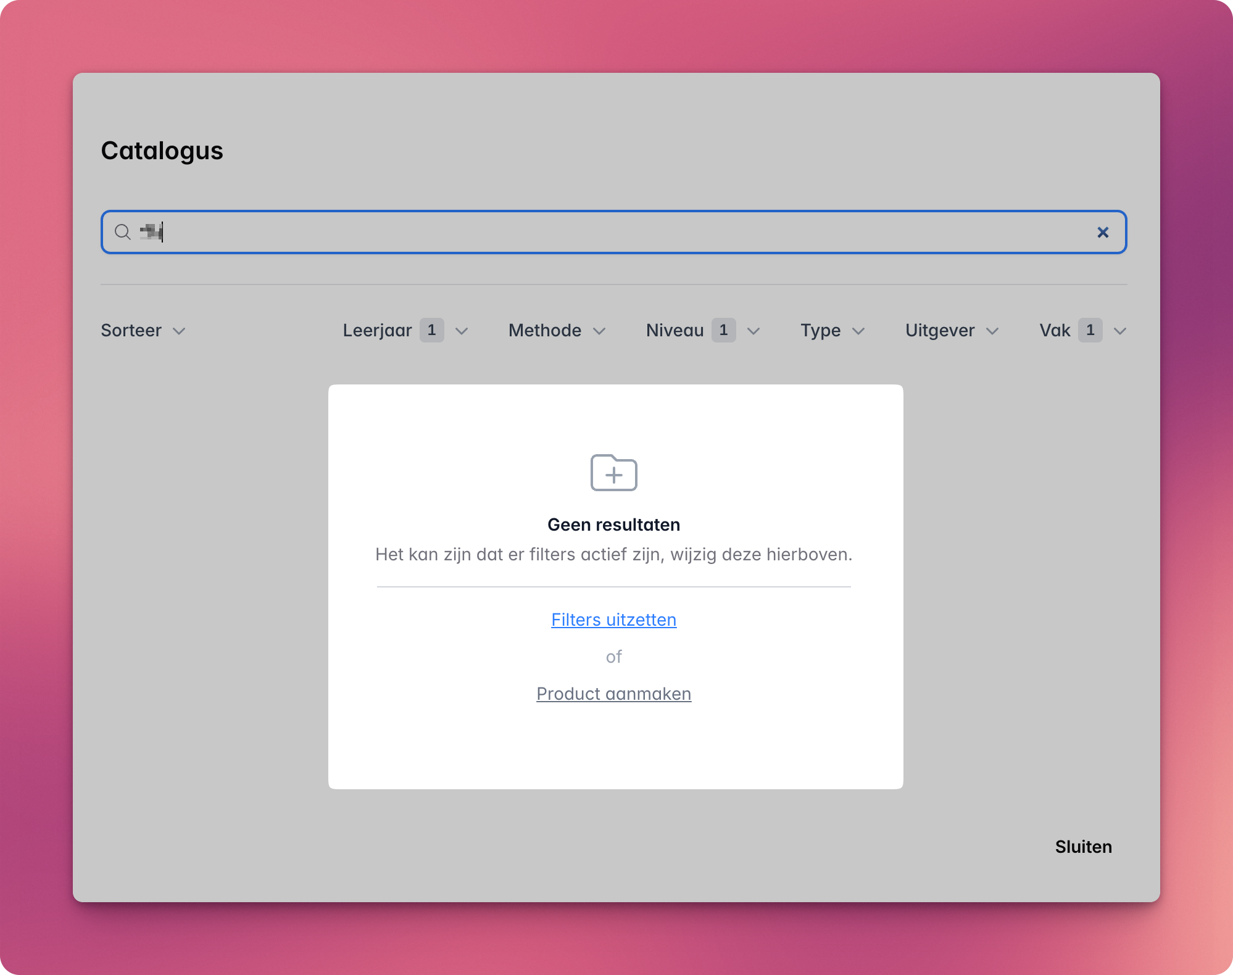Screen dimensions: 1233x975
Task: Open the Uitgever filter menu
Action: click(940, 331)
